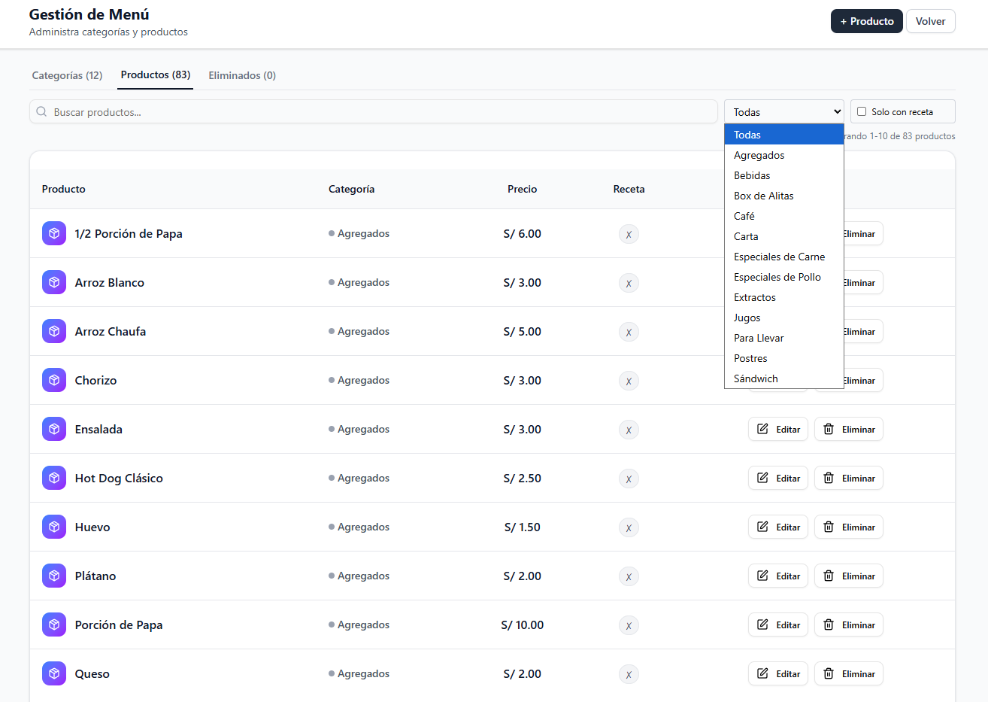Click the recipe X badge for Huevo
The height and width of the screenshot is (702, 988).
pos(629,527)
